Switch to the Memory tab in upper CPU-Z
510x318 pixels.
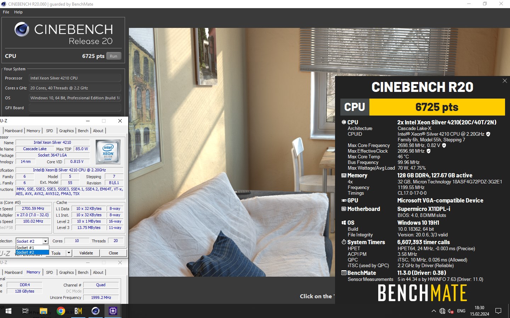33,131
